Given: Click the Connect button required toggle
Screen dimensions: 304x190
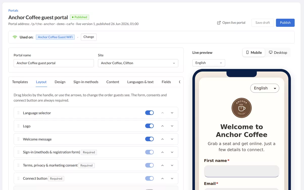Looking at the screenshot, I should tap(149, 178).
